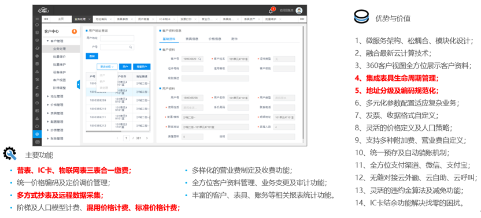Screen dimensions: 481x218
Task: Select 批量维护 in the side menu tree
Action: 59,65
